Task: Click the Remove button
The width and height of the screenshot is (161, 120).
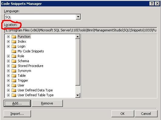Action: click(x=47, y=103)
